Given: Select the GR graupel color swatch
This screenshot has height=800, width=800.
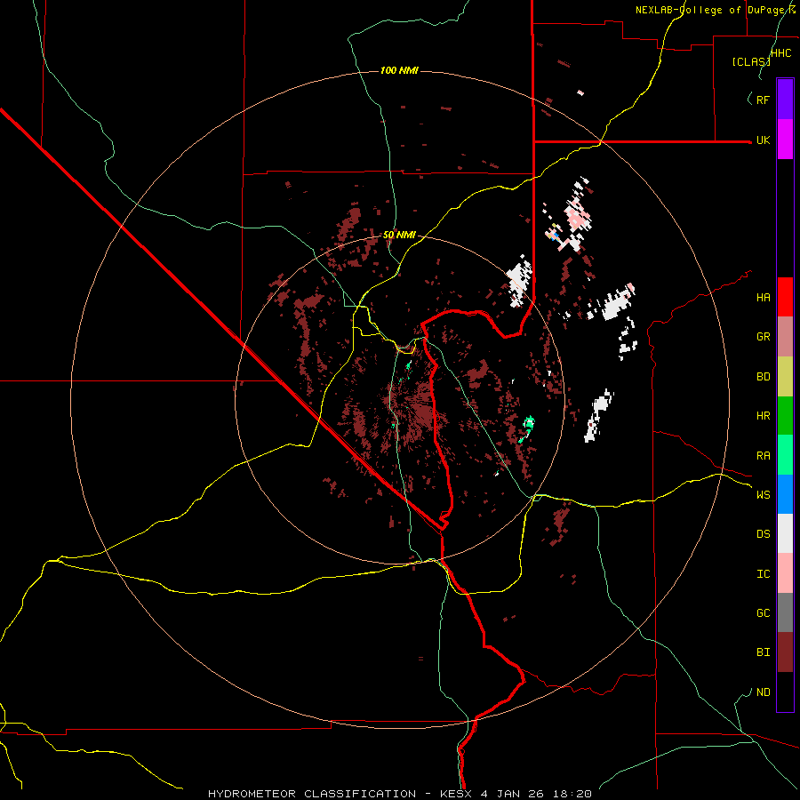Looking at the screenshot, I should [785, 337].
